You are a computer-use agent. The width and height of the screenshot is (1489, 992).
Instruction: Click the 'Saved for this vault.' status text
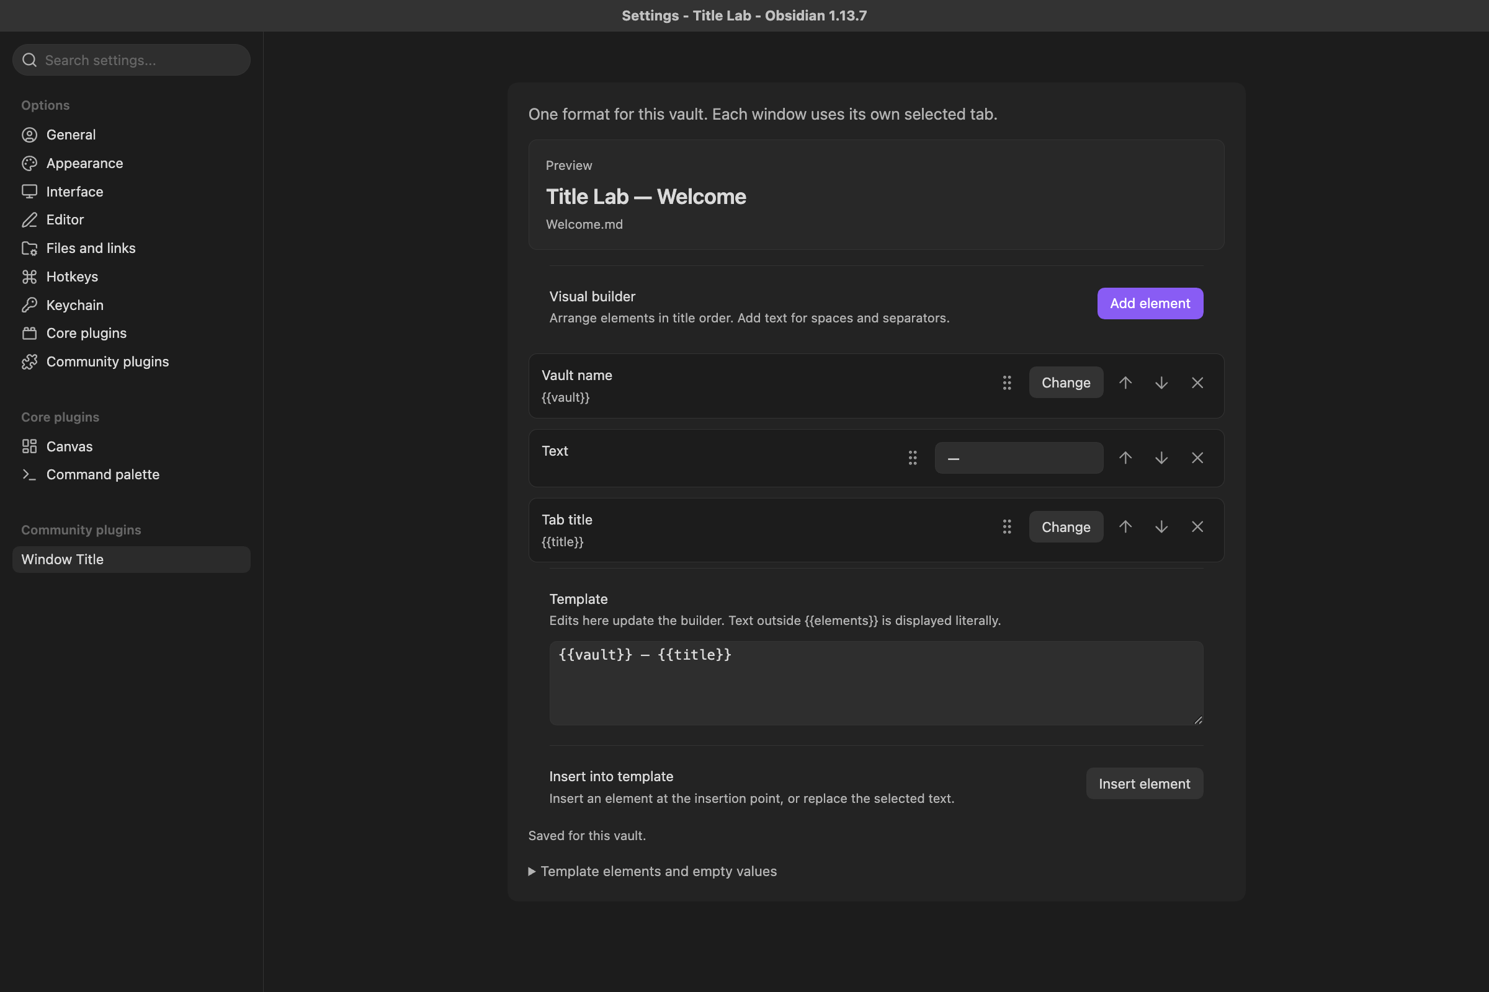click(587, 836)
